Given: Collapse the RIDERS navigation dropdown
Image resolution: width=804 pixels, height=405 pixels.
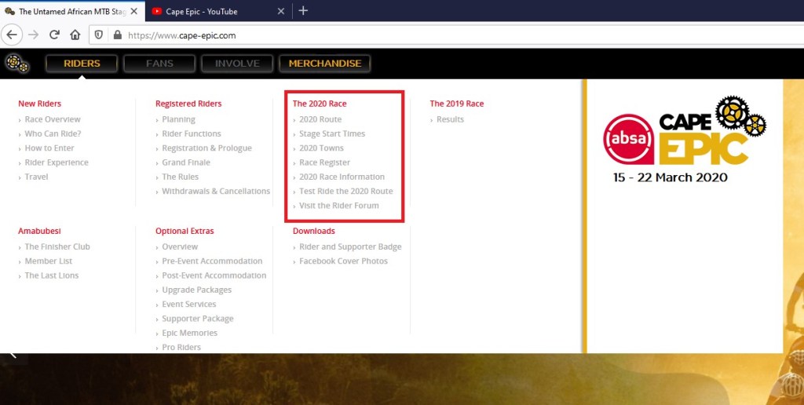Looking at the screenshot, I should [82, 64].
